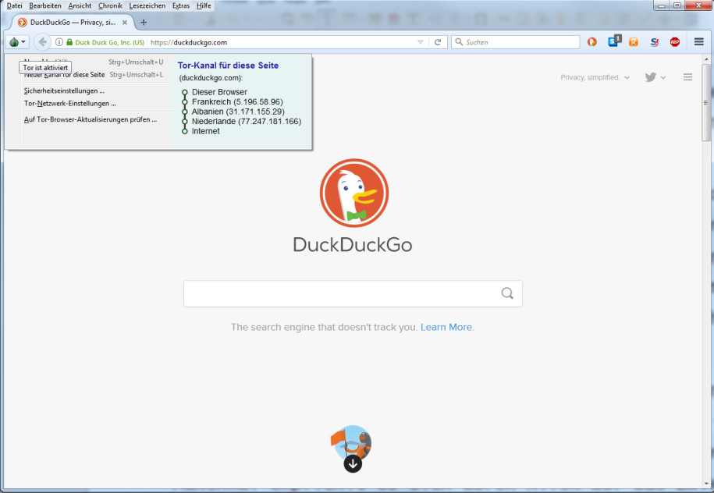Click the vertical scrollbar thumb
Viewport: 714px width, 493px height.
[x=706, y=102]
